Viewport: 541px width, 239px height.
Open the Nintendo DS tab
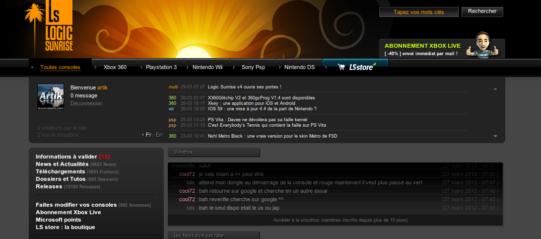pyautogui.click(x=299, y=67)
